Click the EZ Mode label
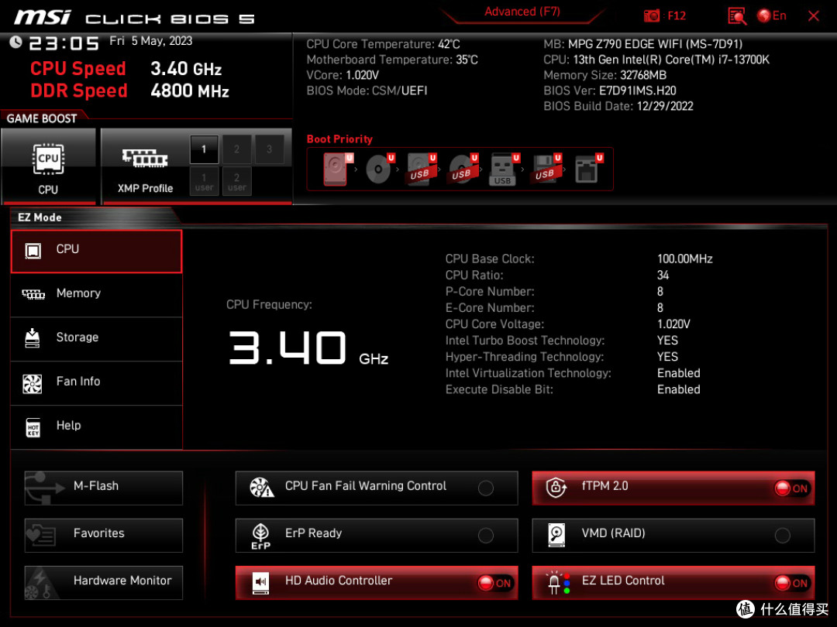Screen dimensions: 837x627 (x=40, y=218)
